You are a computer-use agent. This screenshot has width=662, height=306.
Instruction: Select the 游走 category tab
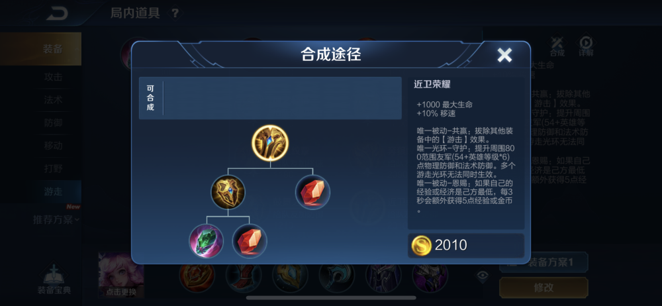53,191
